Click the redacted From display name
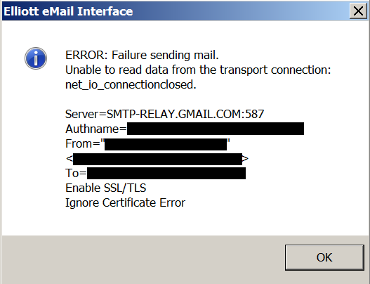The image size is (370, 284). 166,144
